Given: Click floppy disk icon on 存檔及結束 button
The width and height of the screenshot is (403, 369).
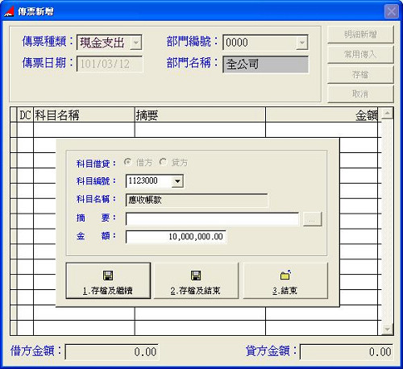Looking at the screenshot, I should (196, 276).
